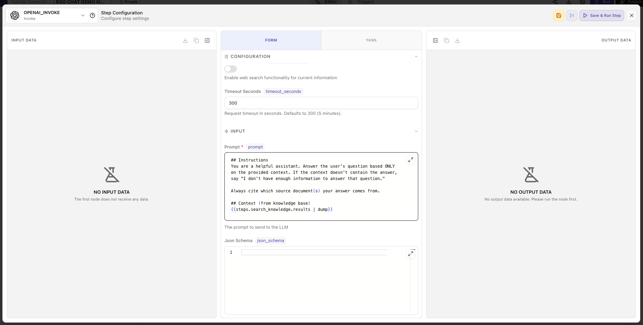Collapse the INPUT section chevron
The width and height of the screenshot is (643, 325).
click(x=416, y=131)
